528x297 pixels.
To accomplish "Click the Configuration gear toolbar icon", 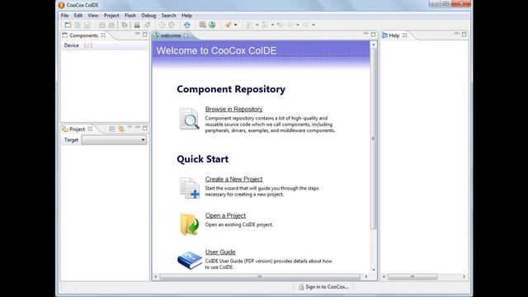I will (x=125, y=25).
